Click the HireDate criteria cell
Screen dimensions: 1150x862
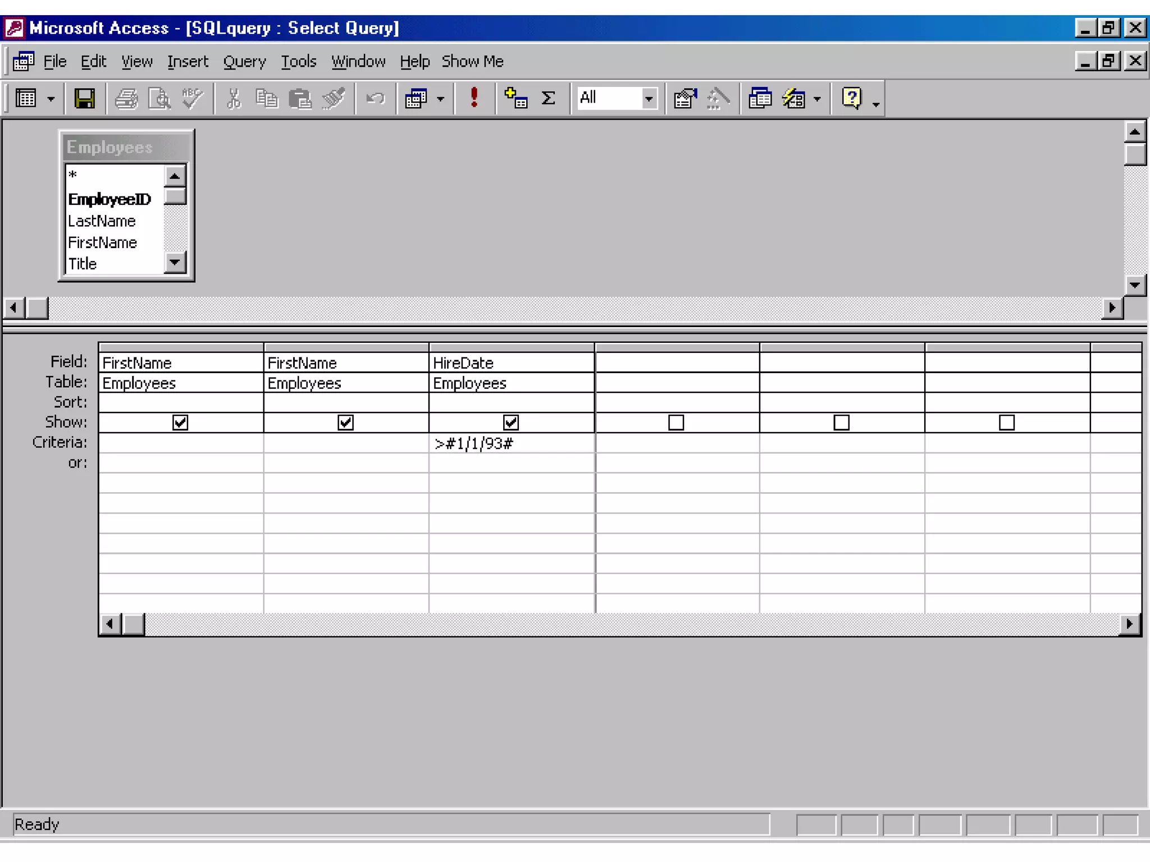point(510,443)
